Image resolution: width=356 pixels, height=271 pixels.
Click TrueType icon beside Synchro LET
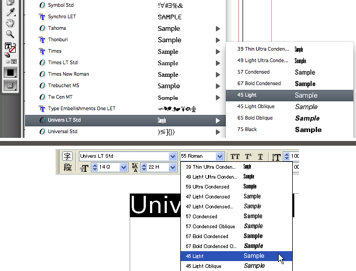click(x=42, y=17)
